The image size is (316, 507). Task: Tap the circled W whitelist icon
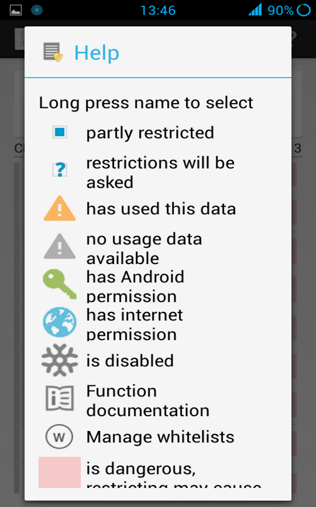point(59,437)
